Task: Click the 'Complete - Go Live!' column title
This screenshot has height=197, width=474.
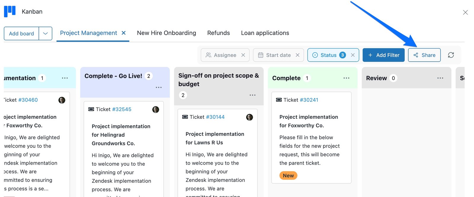Action: [113, 76]
